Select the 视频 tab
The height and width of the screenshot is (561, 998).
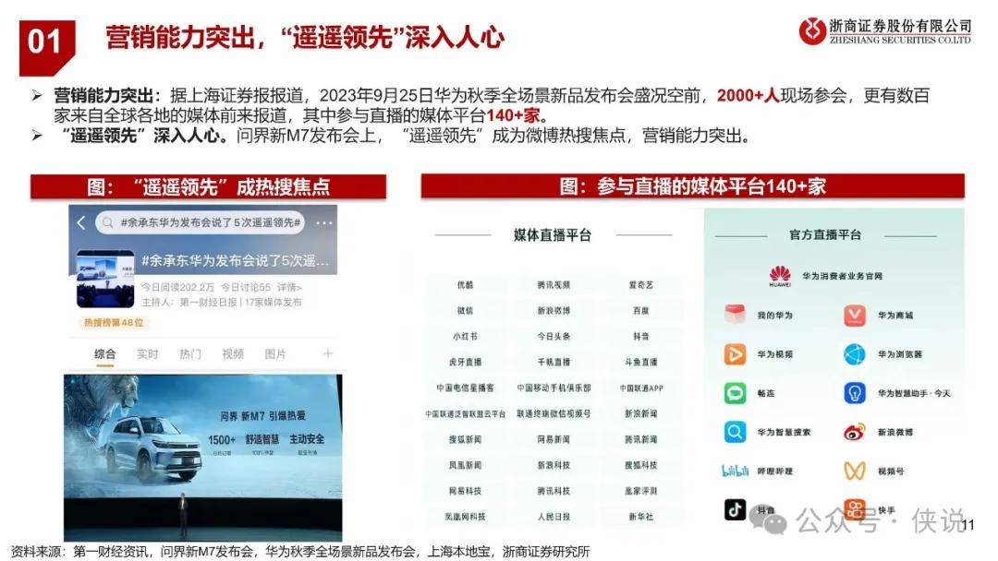(233, 354)
